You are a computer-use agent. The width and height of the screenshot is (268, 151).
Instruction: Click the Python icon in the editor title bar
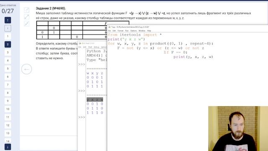(109, 27)
